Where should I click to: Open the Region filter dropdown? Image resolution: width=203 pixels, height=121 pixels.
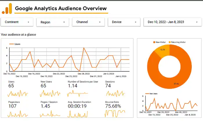53,22
